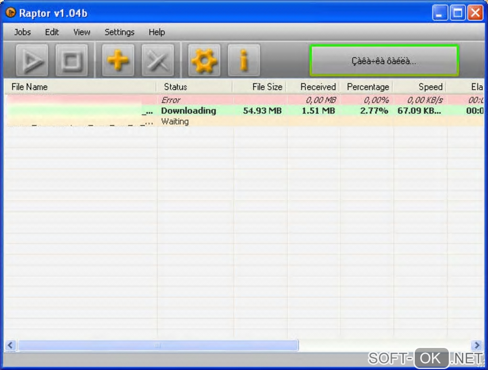Viewport: 488px width, 370px height.
Task: Sort by File Size column header
Action: pos(260,87)
